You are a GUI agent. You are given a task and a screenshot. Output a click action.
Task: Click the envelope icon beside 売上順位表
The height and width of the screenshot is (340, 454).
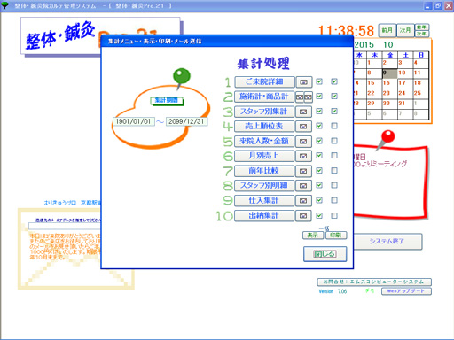(x=303, y=127)
